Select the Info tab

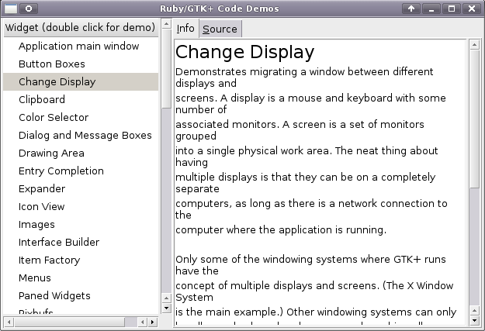pos(185,29)
